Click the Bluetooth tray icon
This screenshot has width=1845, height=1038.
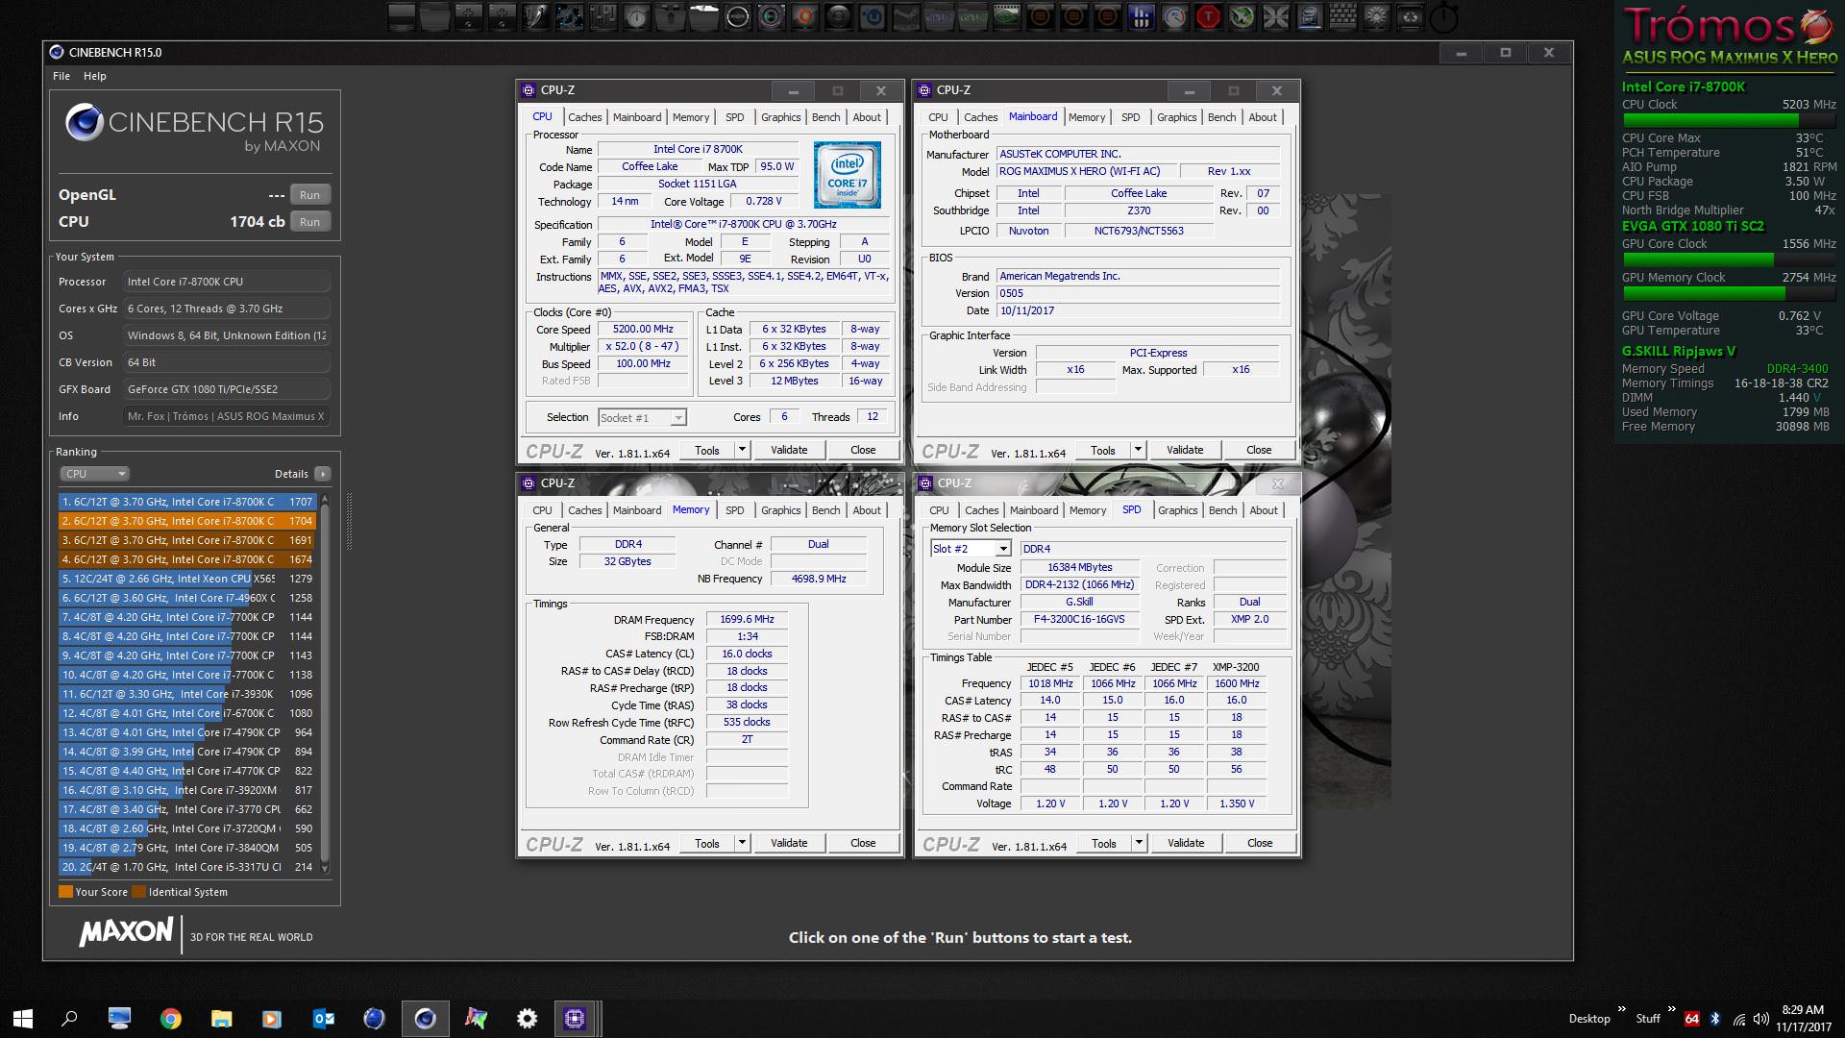point(1715,1019)
